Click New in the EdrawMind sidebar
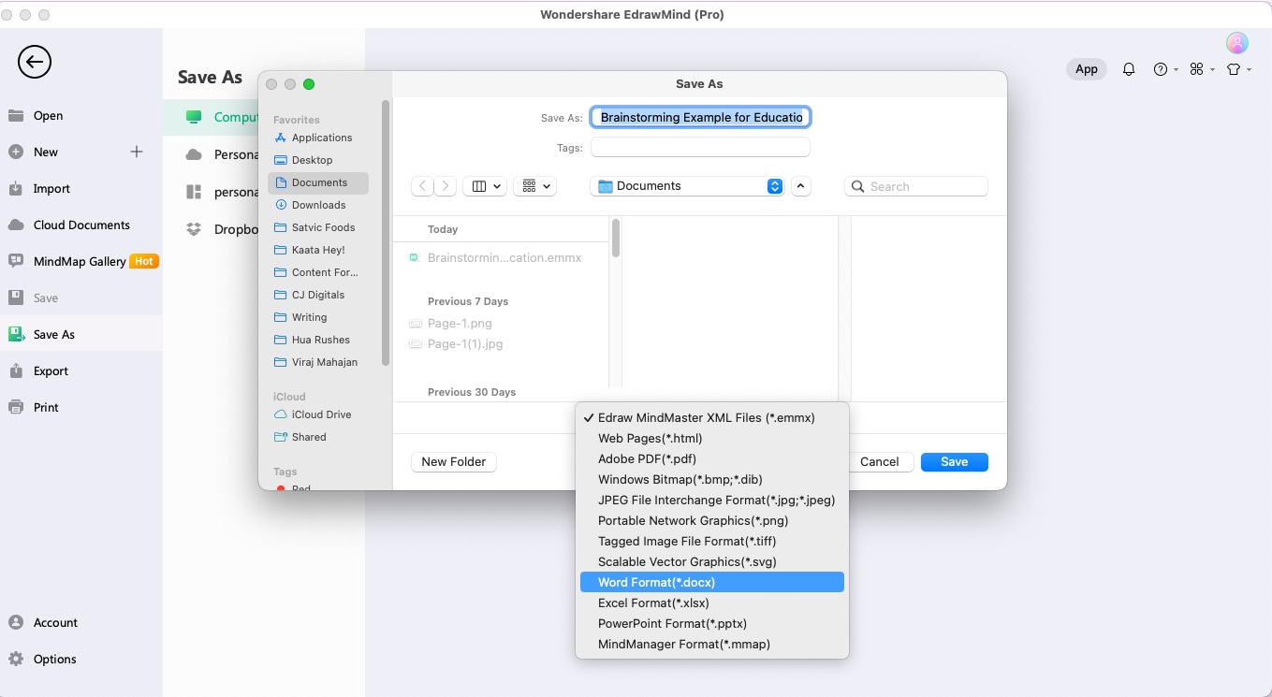The image size is (1272, 697). tap(46, 152)
